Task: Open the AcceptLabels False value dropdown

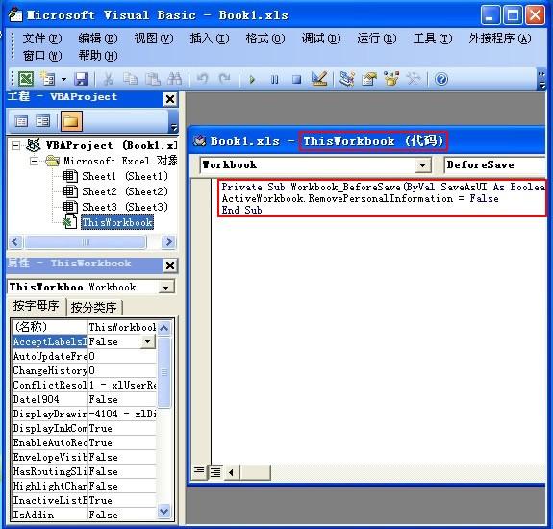Action: (x=147, y=341)
